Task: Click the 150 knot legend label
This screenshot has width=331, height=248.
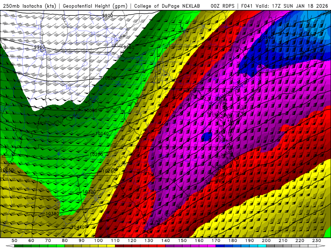Action: pos(182,241)
